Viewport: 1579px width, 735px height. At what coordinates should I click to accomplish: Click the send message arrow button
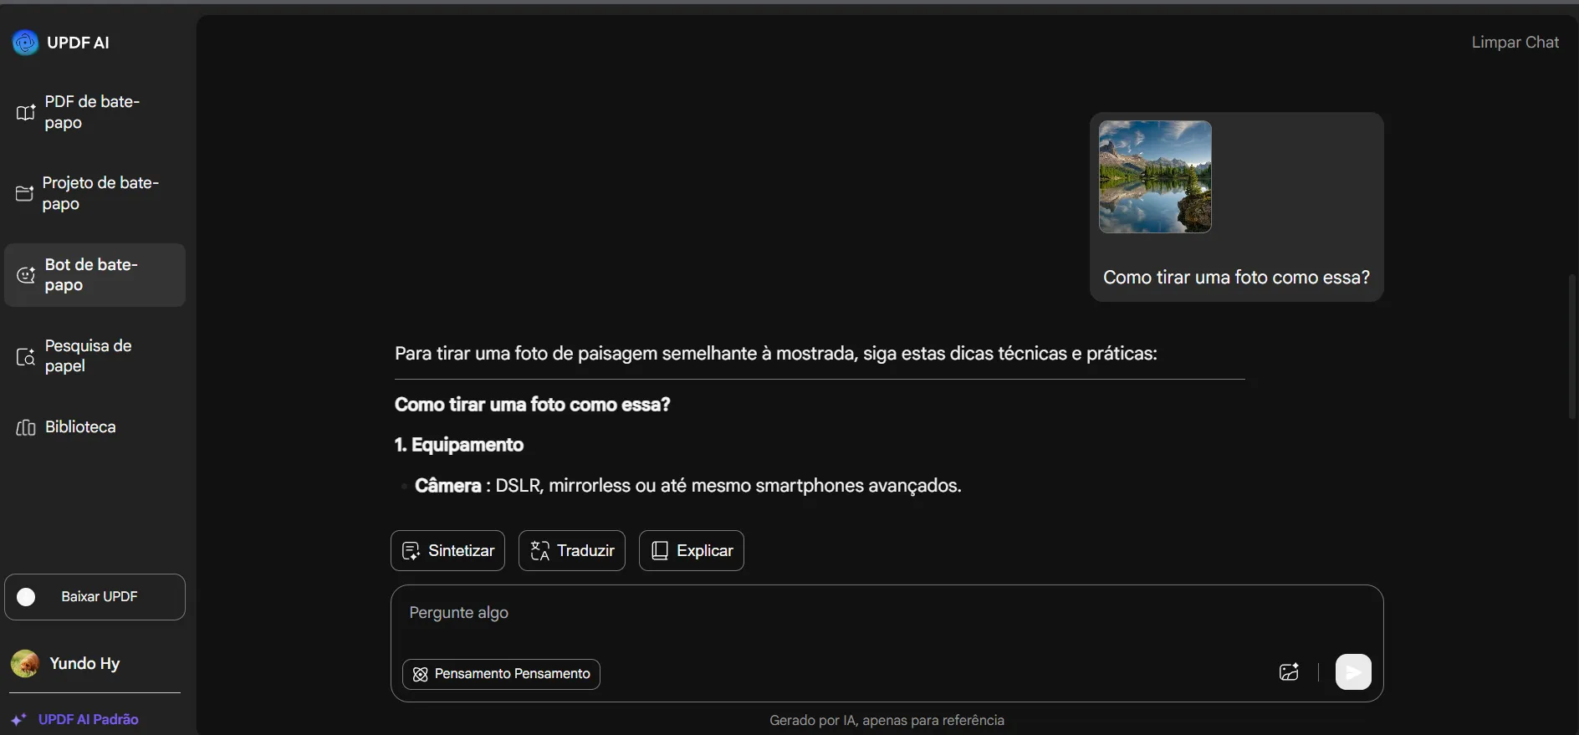tap(1353, 672)
